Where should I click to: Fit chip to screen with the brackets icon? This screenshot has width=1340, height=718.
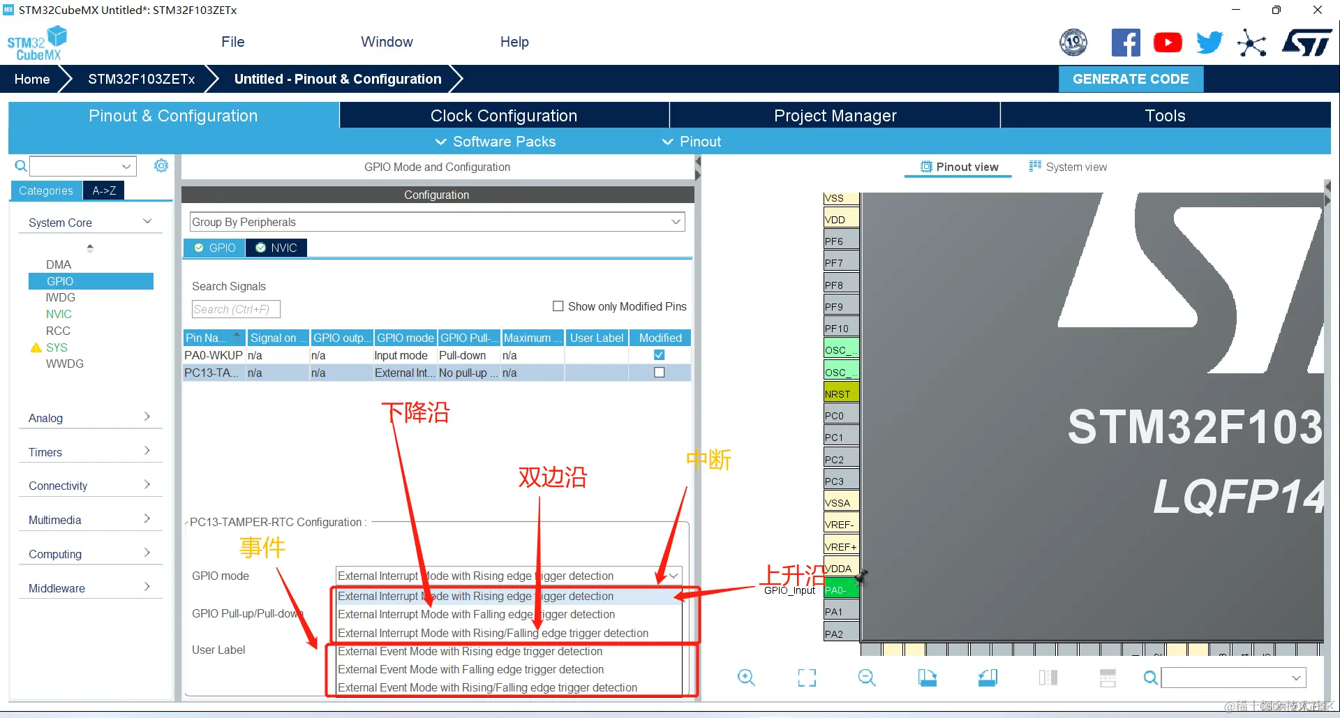coord(807,678)
